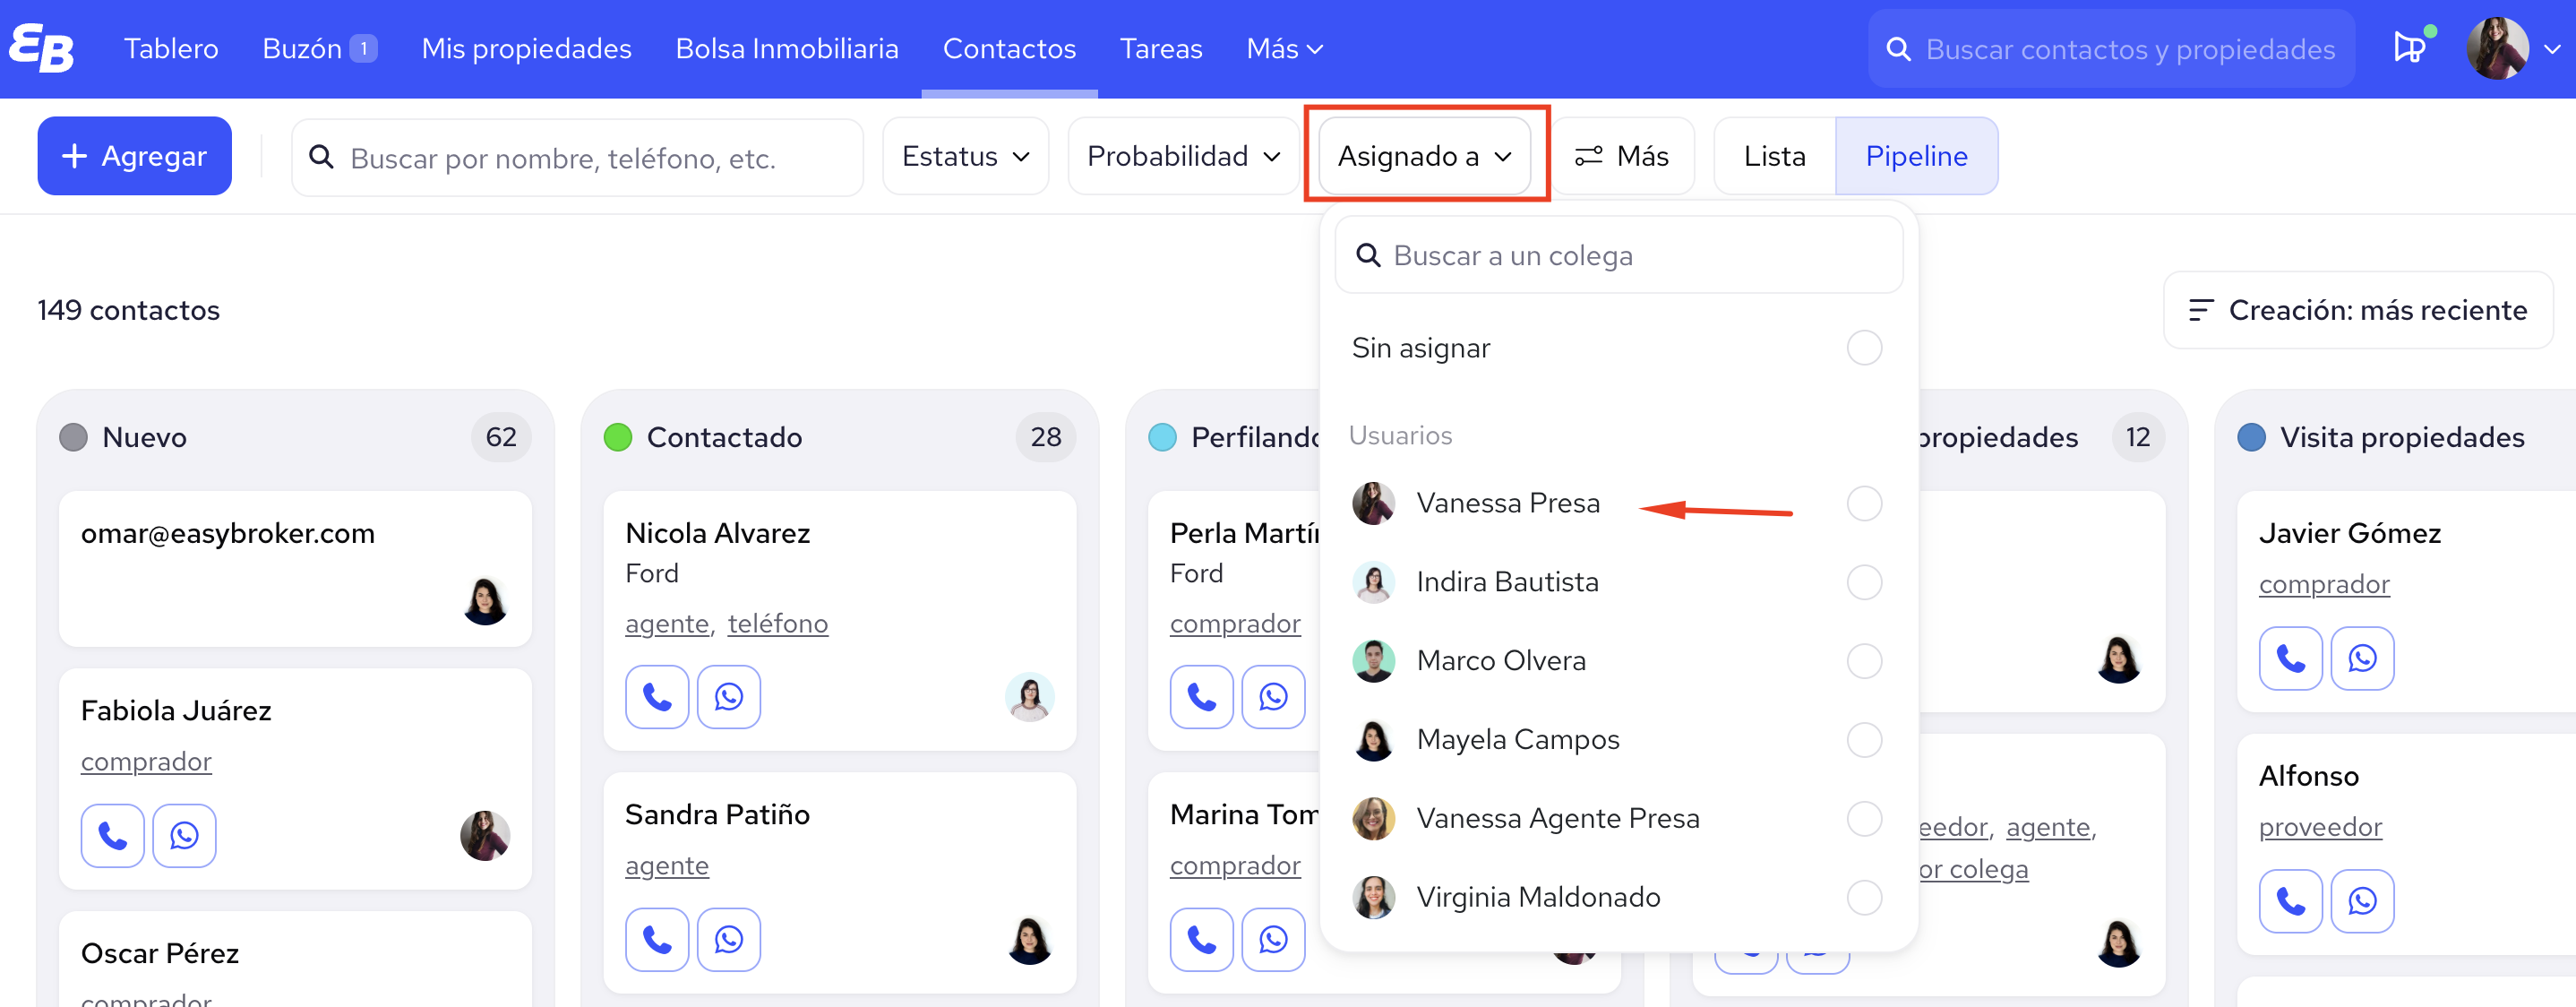Open WhatsApp for Nicola Alvarez

pos(729,697)
